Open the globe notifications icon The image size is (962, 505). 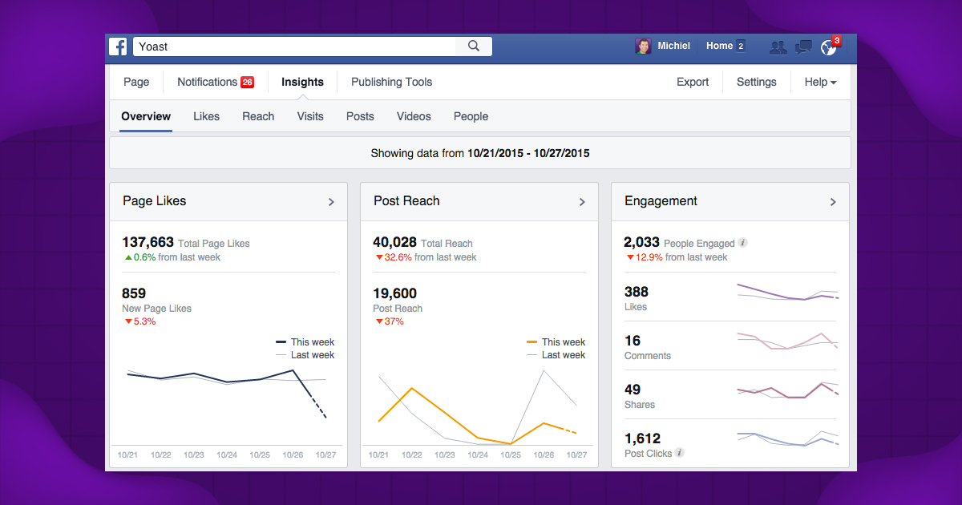point(828,47)
